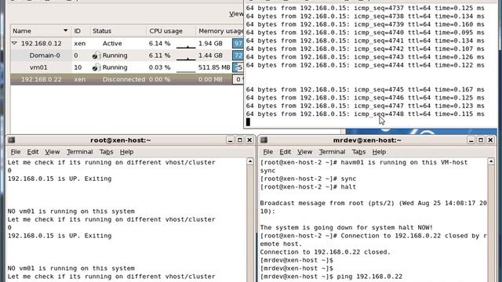Click the icmp_seq=4748 ping output line
Image resolution: width=502 pixels, height=282 pixels.
[x=365, y=114]
